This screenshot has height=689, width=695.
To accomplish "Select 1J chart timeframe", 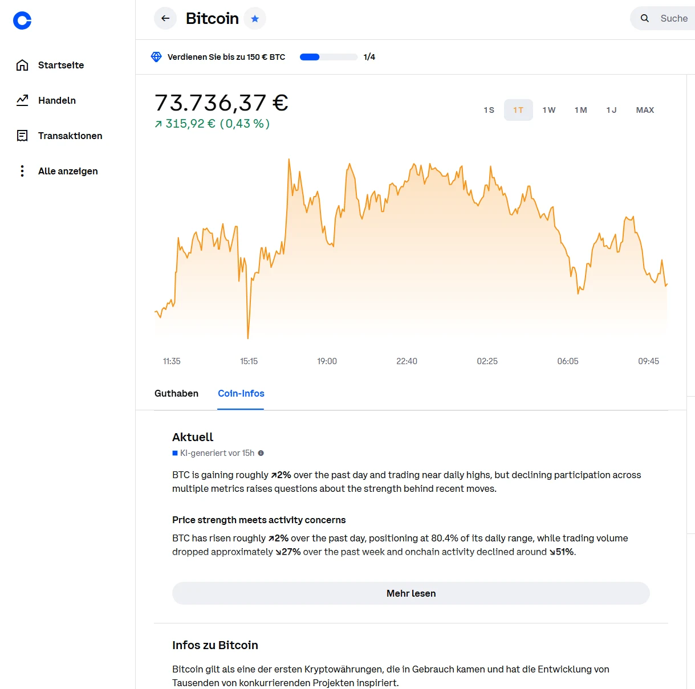I will click(x=612, y=110).
